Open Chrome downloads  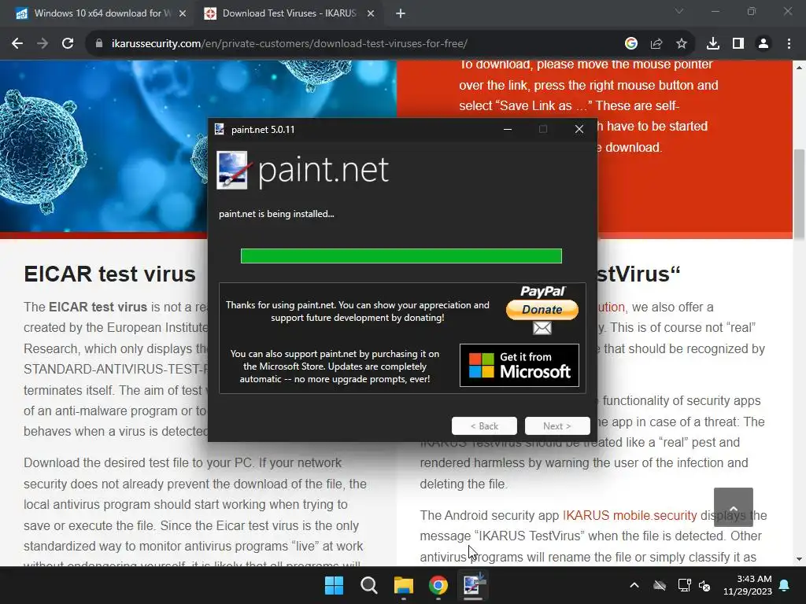(x=713, y=44)
